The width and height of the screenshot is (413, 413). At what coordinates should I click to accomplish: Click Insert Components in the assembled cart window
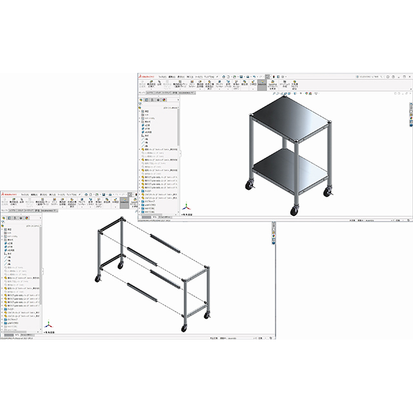click(x=152, y=84)
